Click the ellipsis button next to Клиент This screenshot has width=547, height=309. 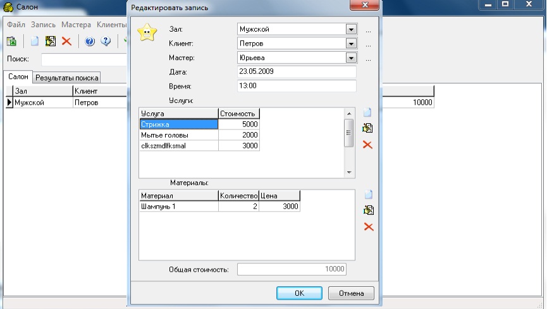tap(369, 45)
